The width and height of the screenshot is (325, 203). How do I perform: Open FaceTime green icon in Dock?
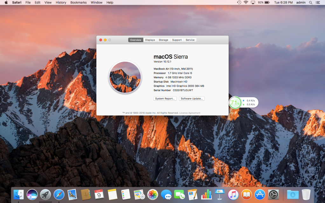(179, 195)
